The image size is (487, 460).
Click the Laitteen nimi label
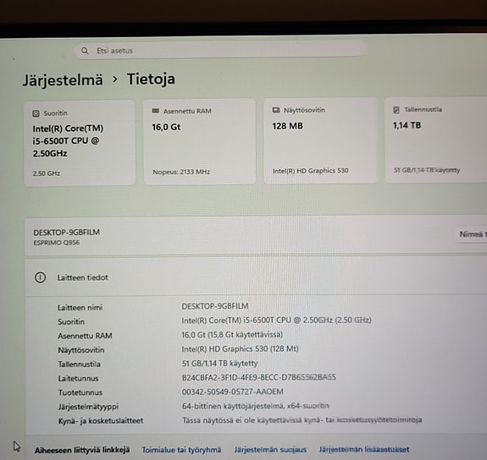click(80, 308)
